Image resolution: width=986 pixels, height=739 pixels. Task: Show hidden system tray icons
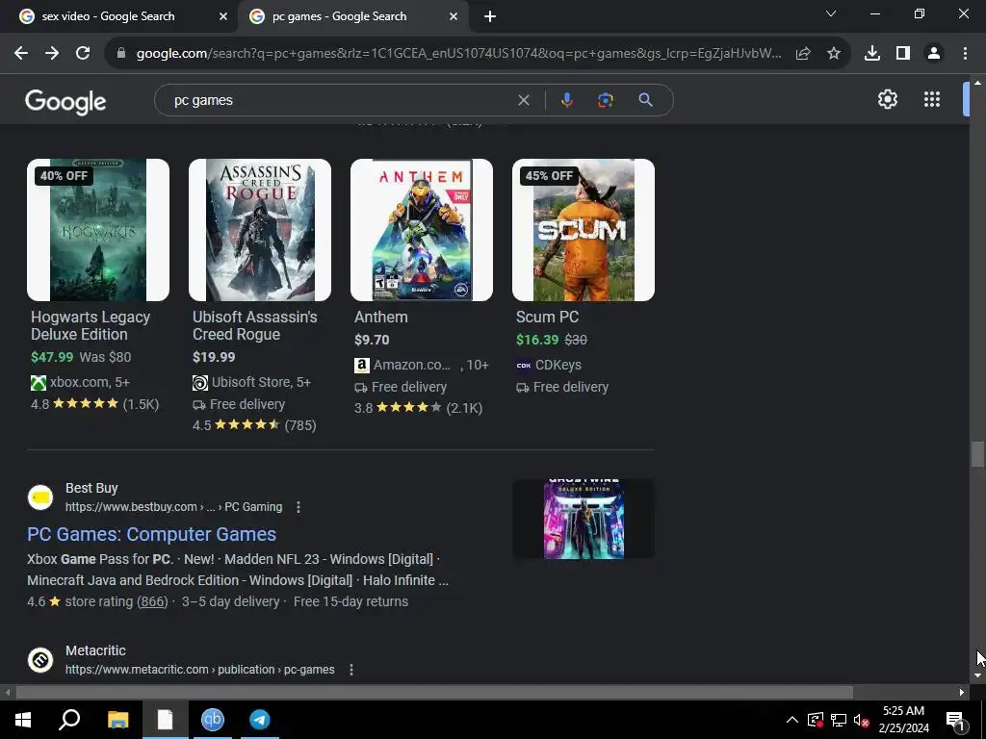click(792, 720)
